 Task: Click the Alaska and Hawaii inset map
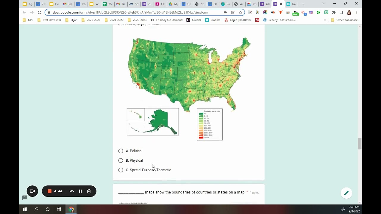click(153, 122)
